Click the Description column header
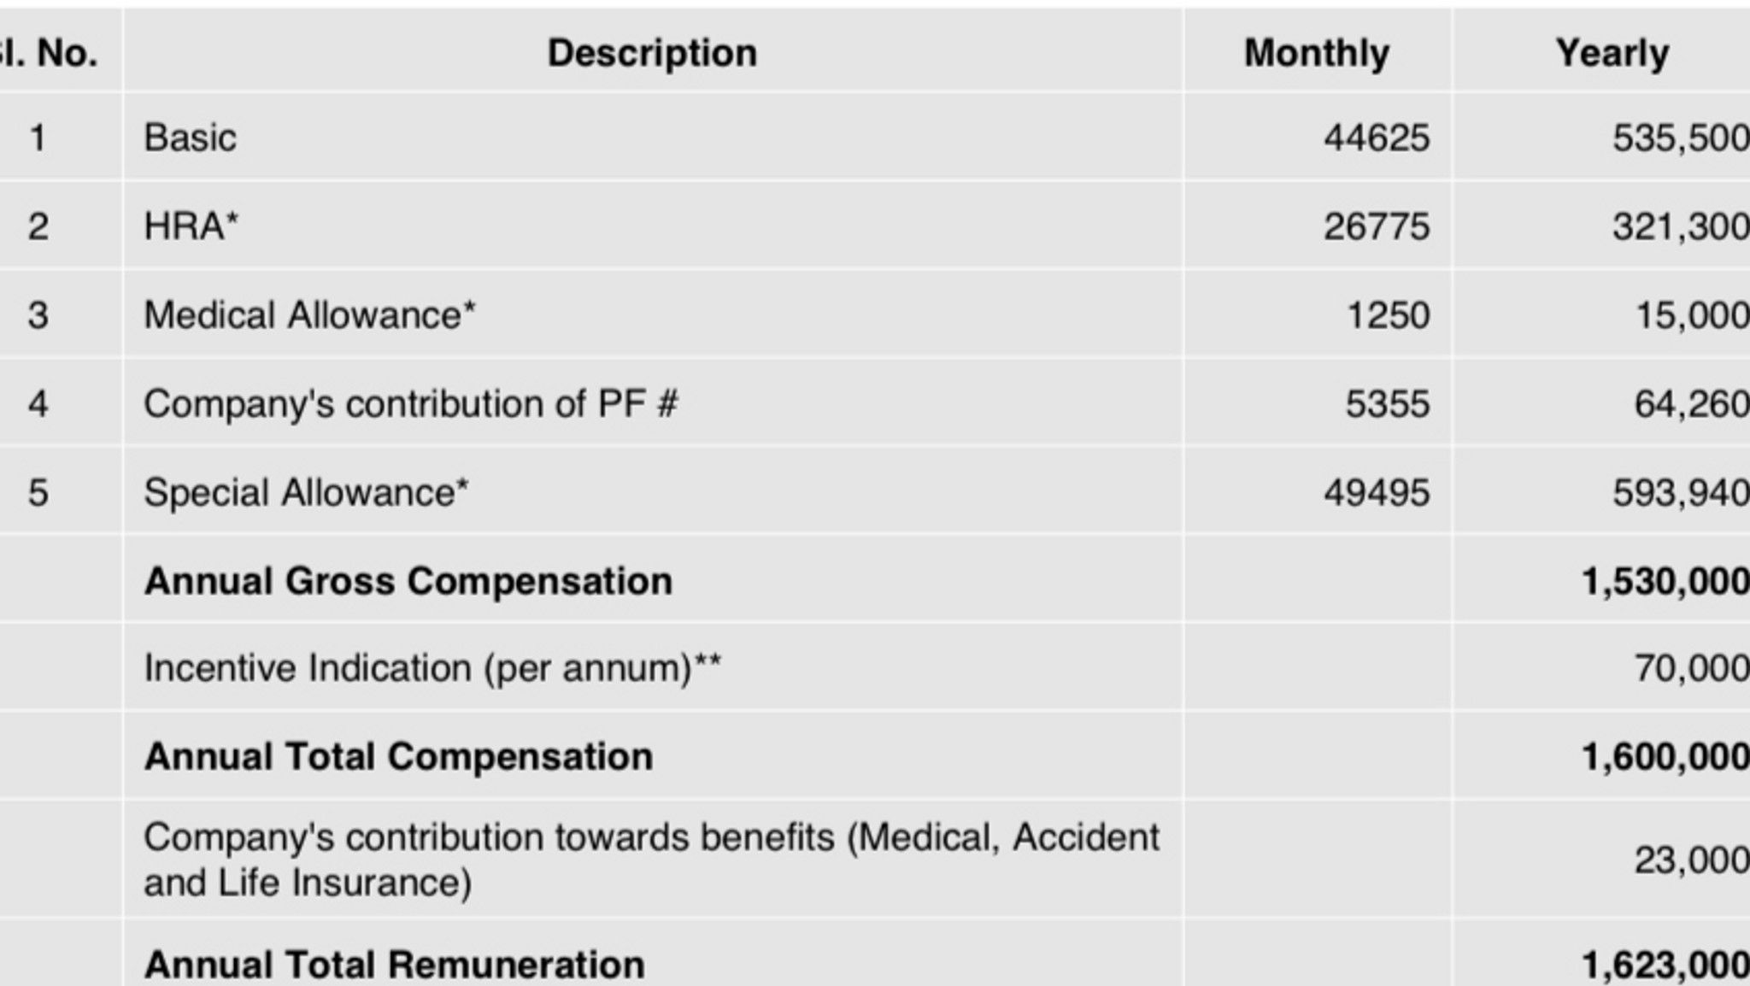The height and width of the screenshot is (986, 1750). pos(652,53)
